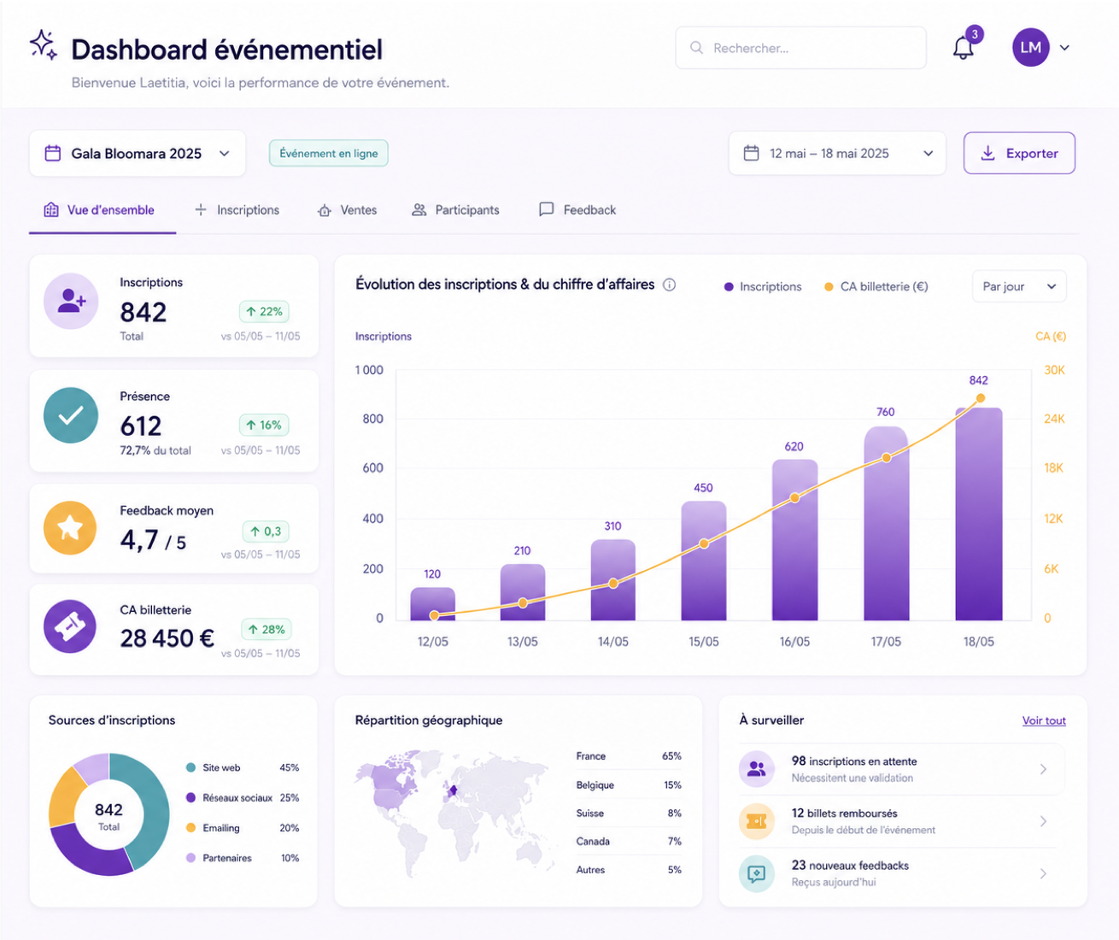Click the Voir tout link

pos(1044,720)
